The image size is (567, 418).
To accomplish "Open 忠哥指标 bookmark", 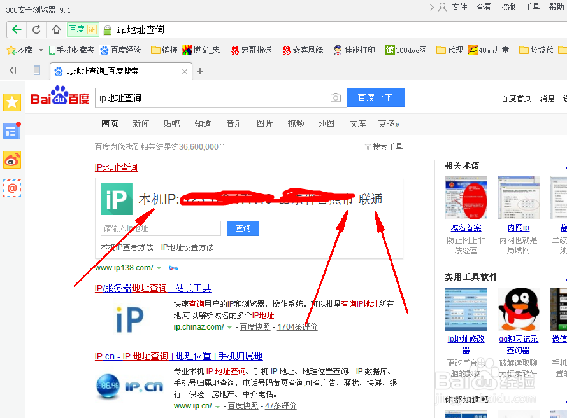I will click(251, 50).
